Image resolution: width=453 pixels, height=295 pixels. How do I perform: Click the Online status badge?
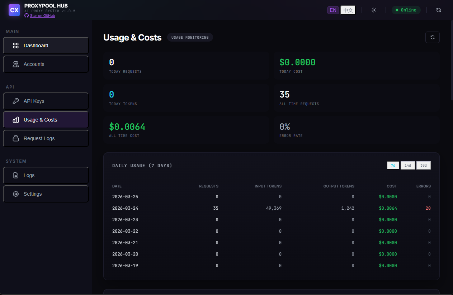tap(406, 10)
